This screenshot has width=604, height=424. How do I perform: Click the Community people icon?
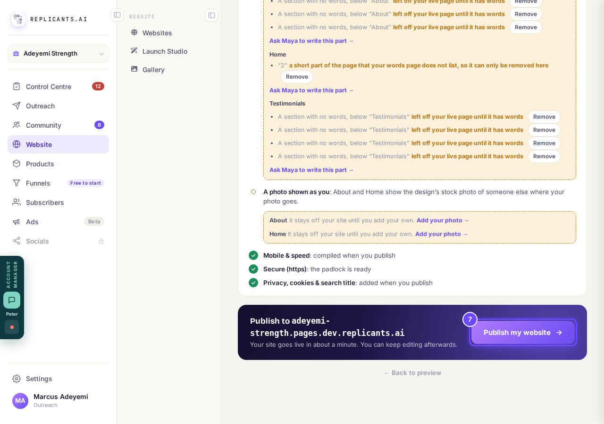click(17, 125)
